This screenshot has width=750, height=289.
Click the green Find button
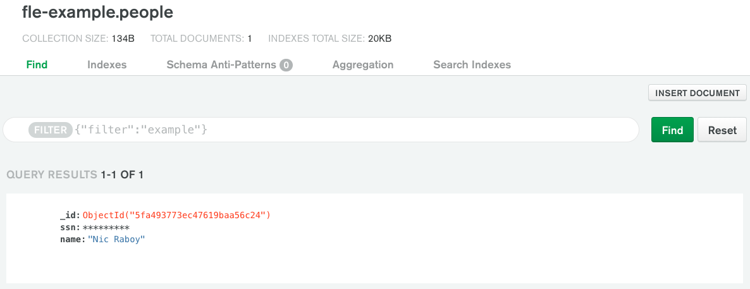coord(672,130)
